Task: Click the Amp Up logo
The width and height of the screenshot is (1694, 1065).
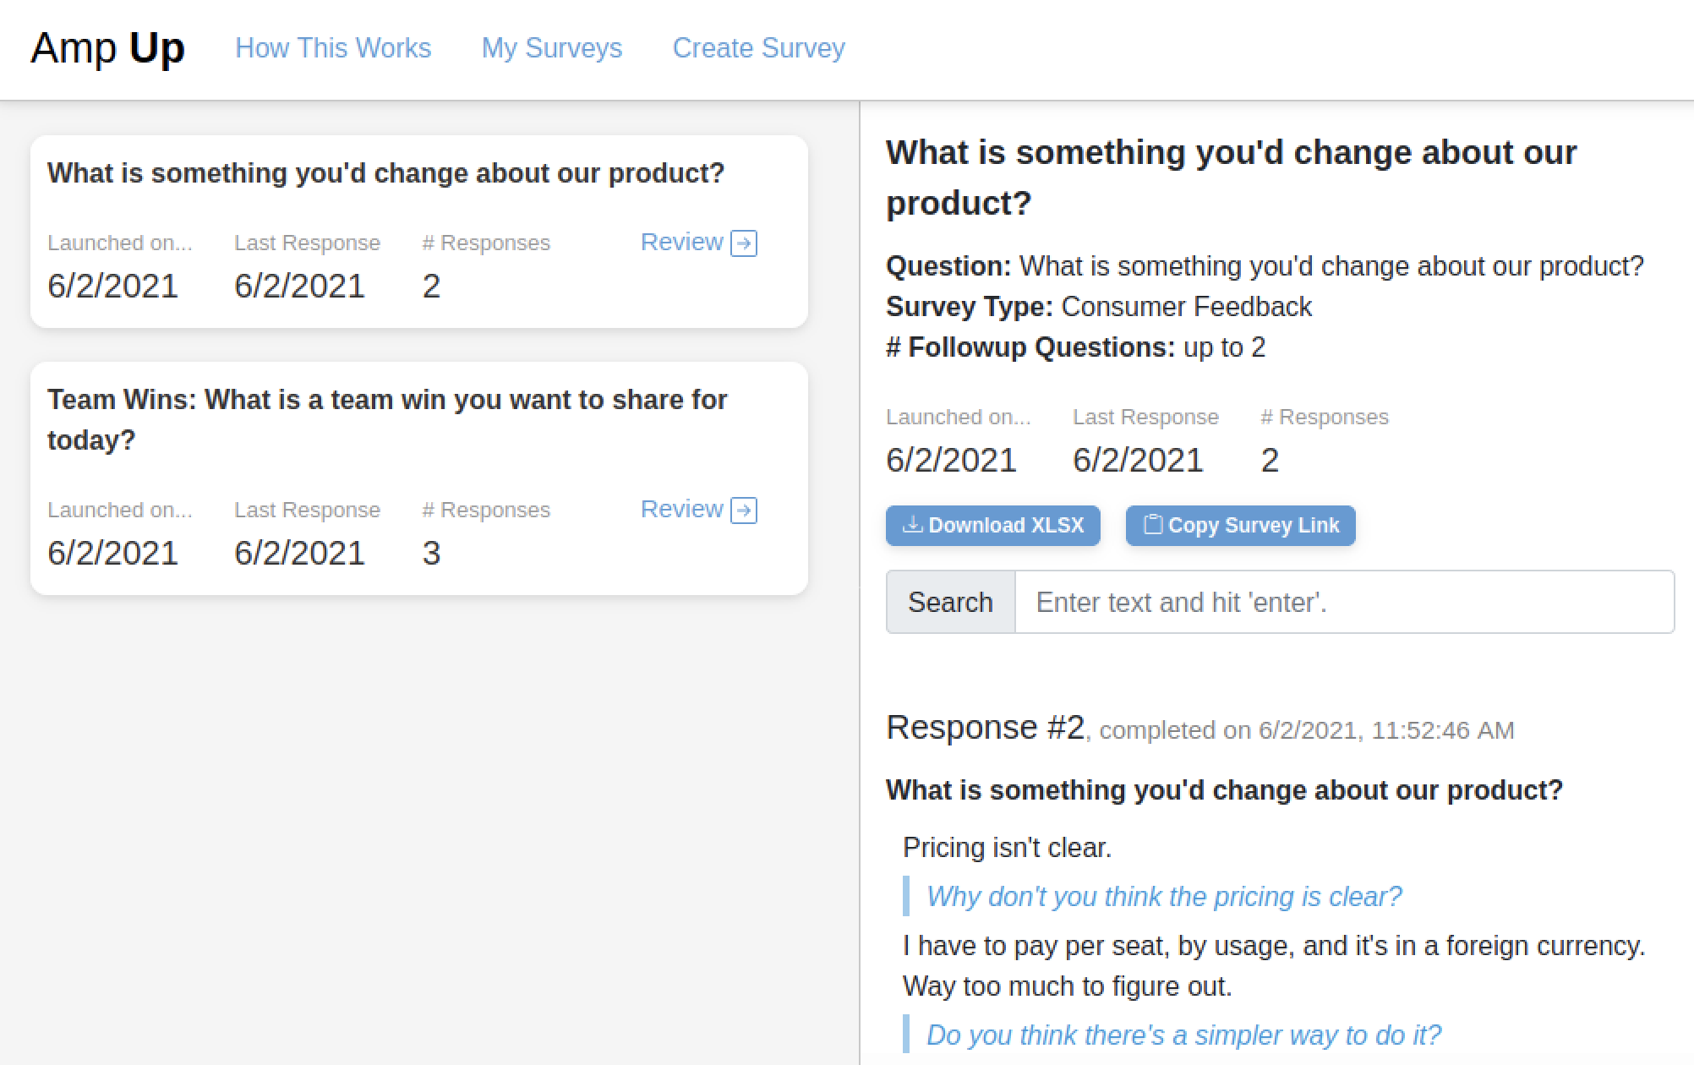Action: coord(107,48)
